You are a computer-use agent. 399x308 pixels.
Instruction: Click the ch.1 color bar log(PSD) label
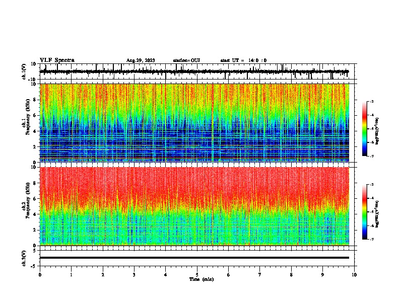[377, 131]
